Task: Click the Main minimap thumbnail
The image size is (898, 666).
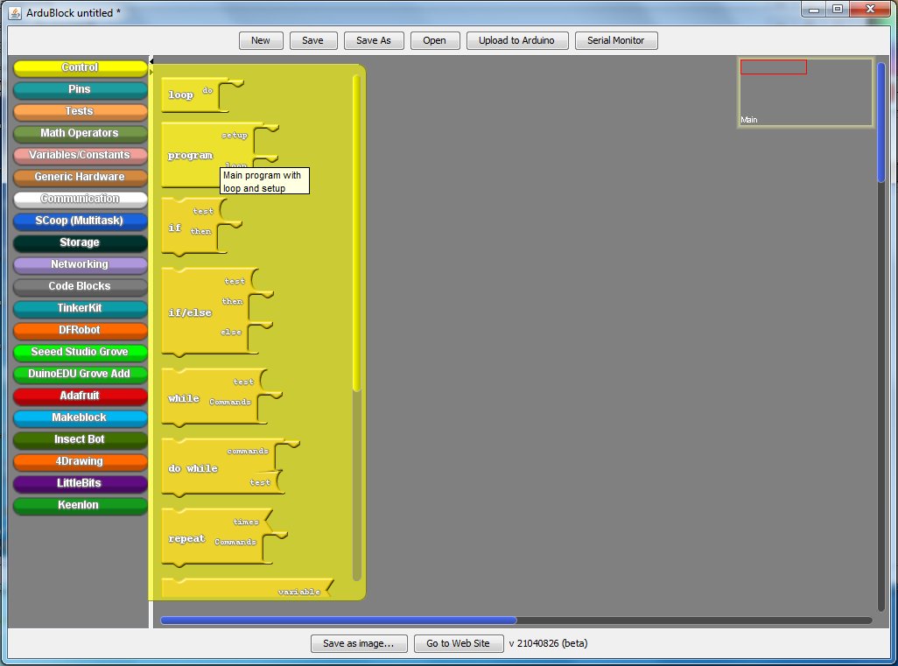Action: [805, 93]
